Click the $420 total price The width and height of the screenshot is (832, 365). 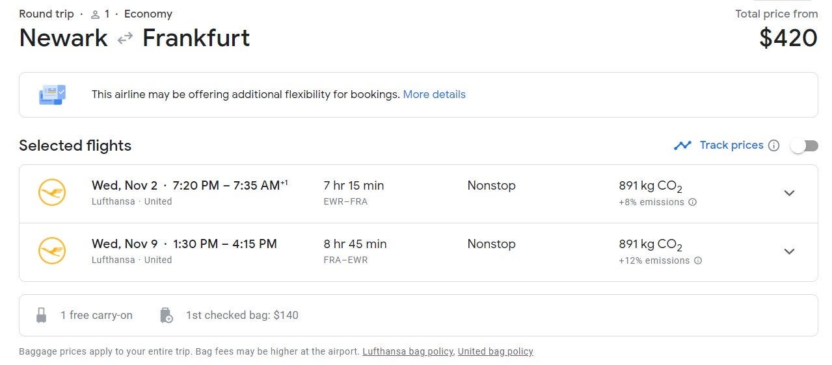788,38
